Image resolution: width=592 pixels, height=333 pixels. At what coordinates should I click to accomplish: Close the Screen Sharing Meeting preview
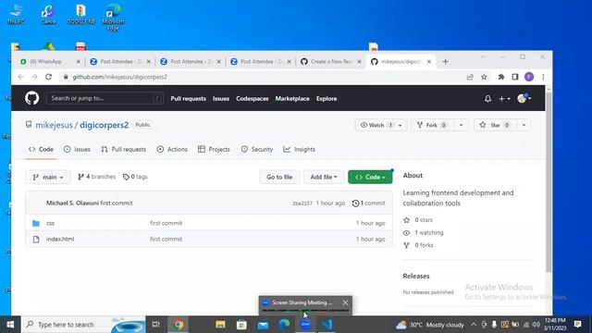tap(345, 302)
